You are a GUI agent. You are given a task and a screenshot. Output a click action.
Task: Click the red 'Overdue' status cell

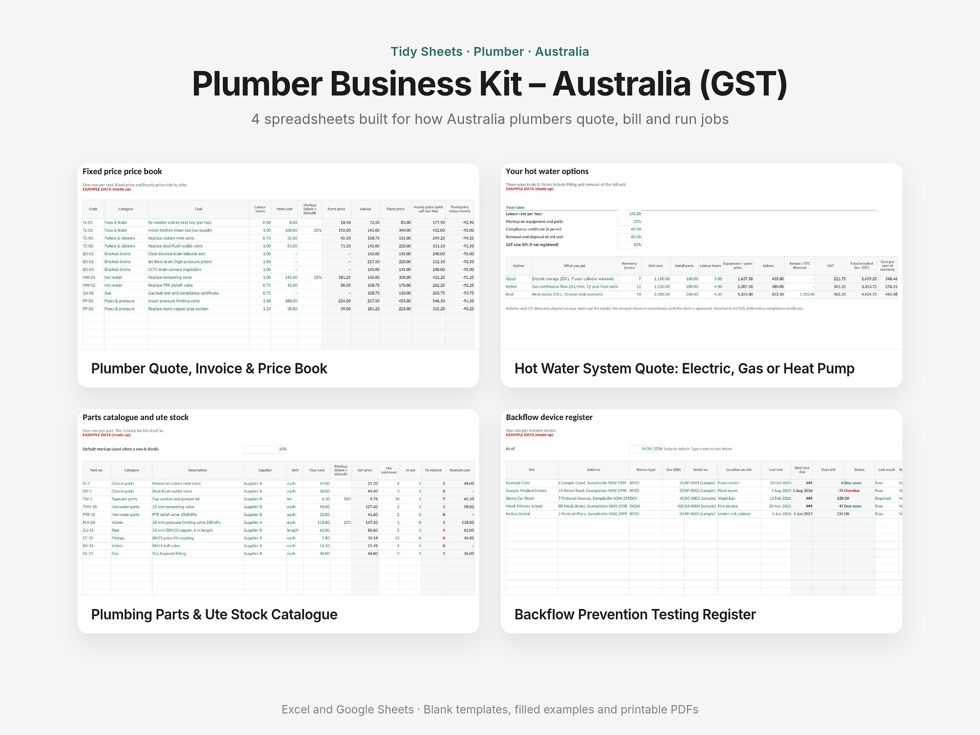pyautogui.click(x=860, y=491)
